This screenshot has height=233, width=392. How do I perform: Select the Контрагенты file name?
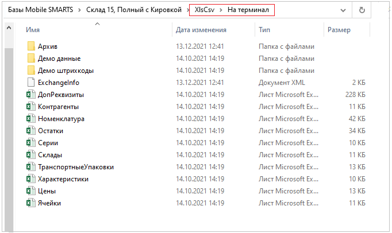coord(58,107)
